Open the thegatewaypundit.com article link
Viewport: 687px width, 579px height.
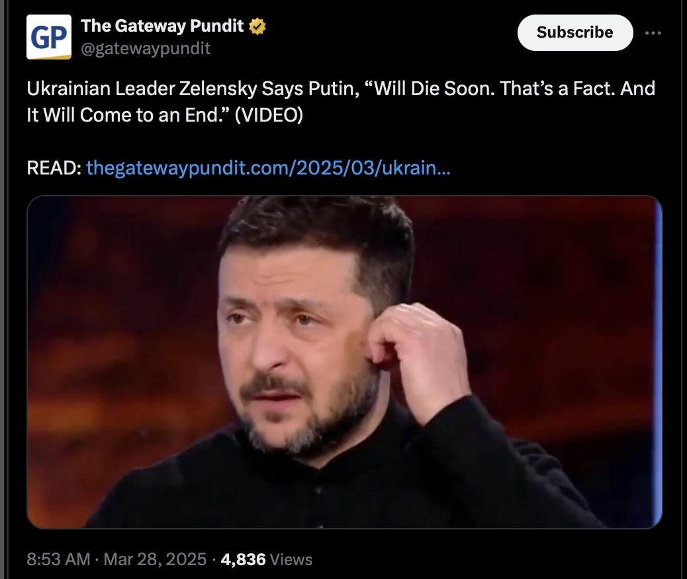tap(268, 168)
